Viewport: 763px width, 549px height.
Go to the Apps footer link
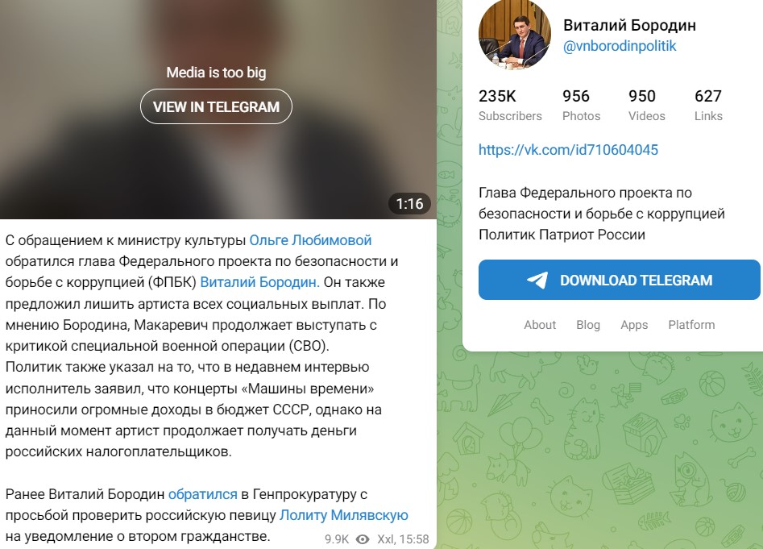pyautogui.click(x=634, y=325)
